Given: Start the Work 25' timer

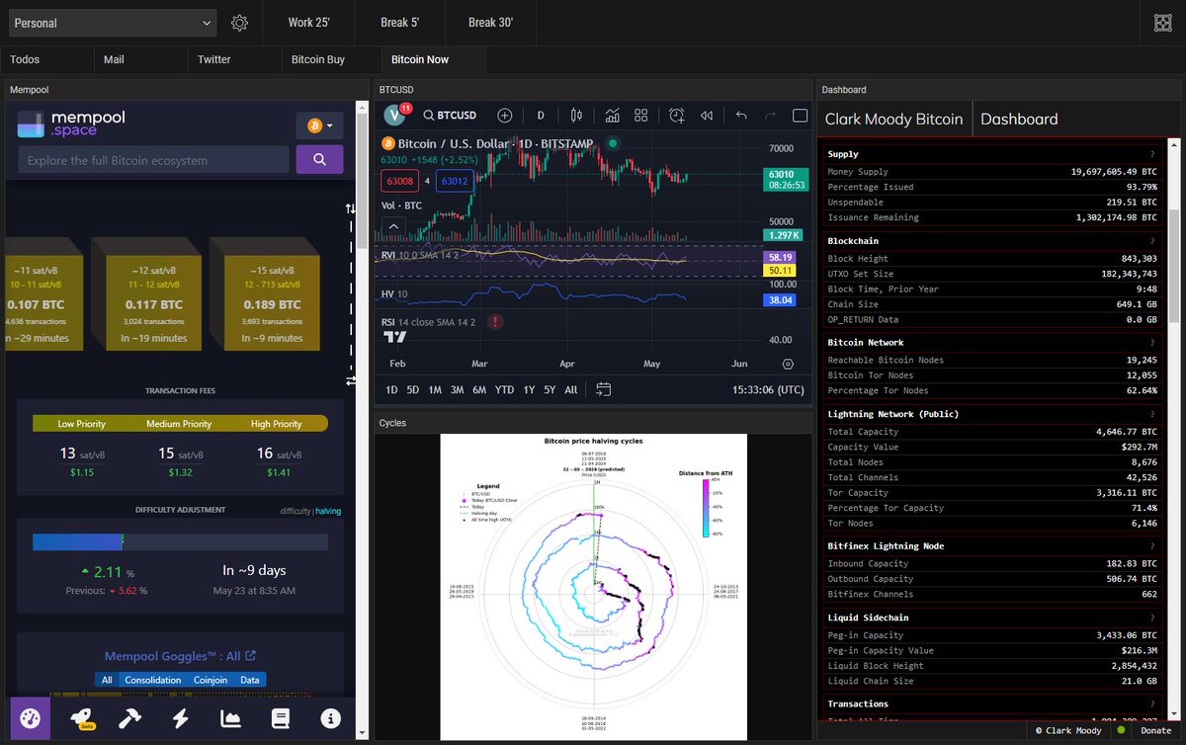Looking at the screenshot, I should [x=310, y=23].
